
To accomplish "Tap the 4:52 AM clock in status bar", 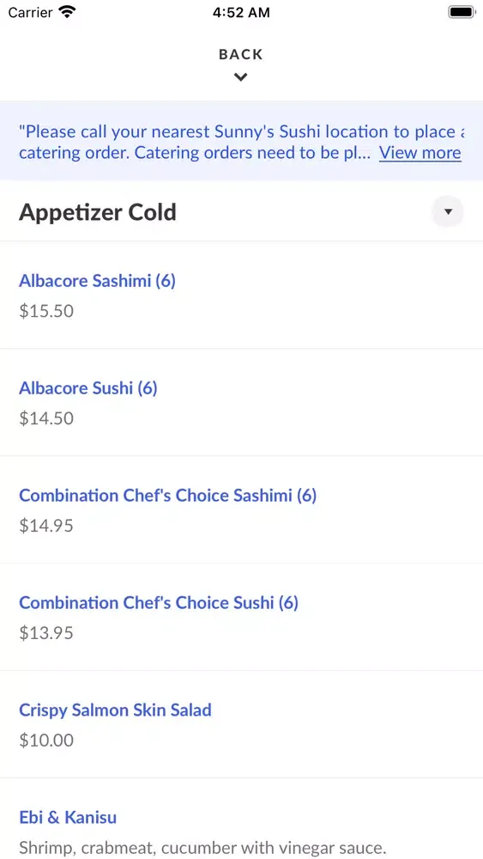I will pos(241,12).
